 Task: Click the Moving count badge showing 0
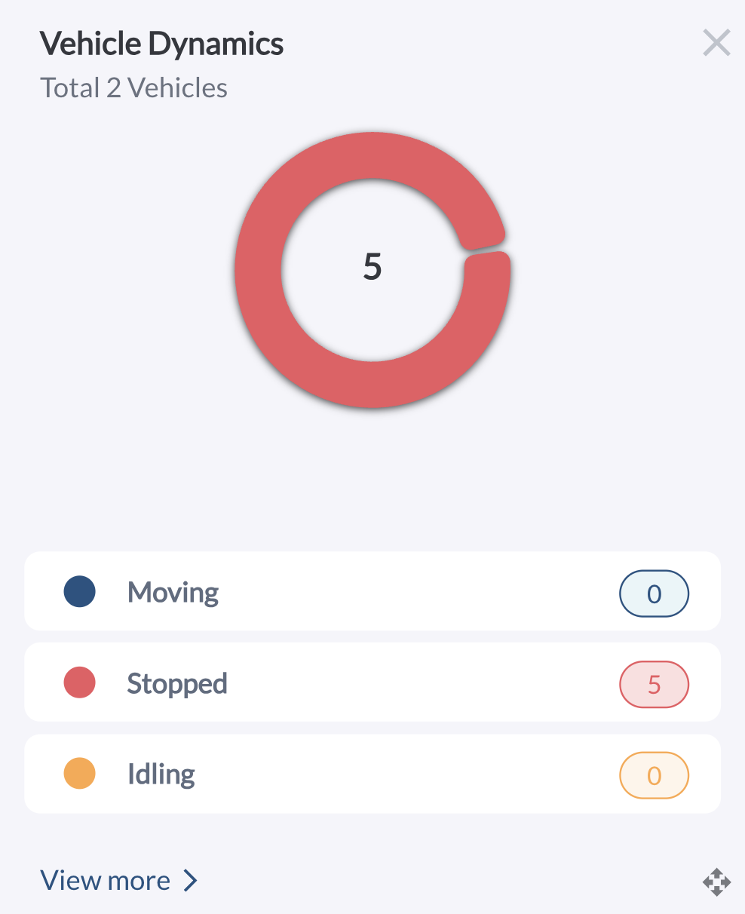pyautogui.click(x=654, y=593)
